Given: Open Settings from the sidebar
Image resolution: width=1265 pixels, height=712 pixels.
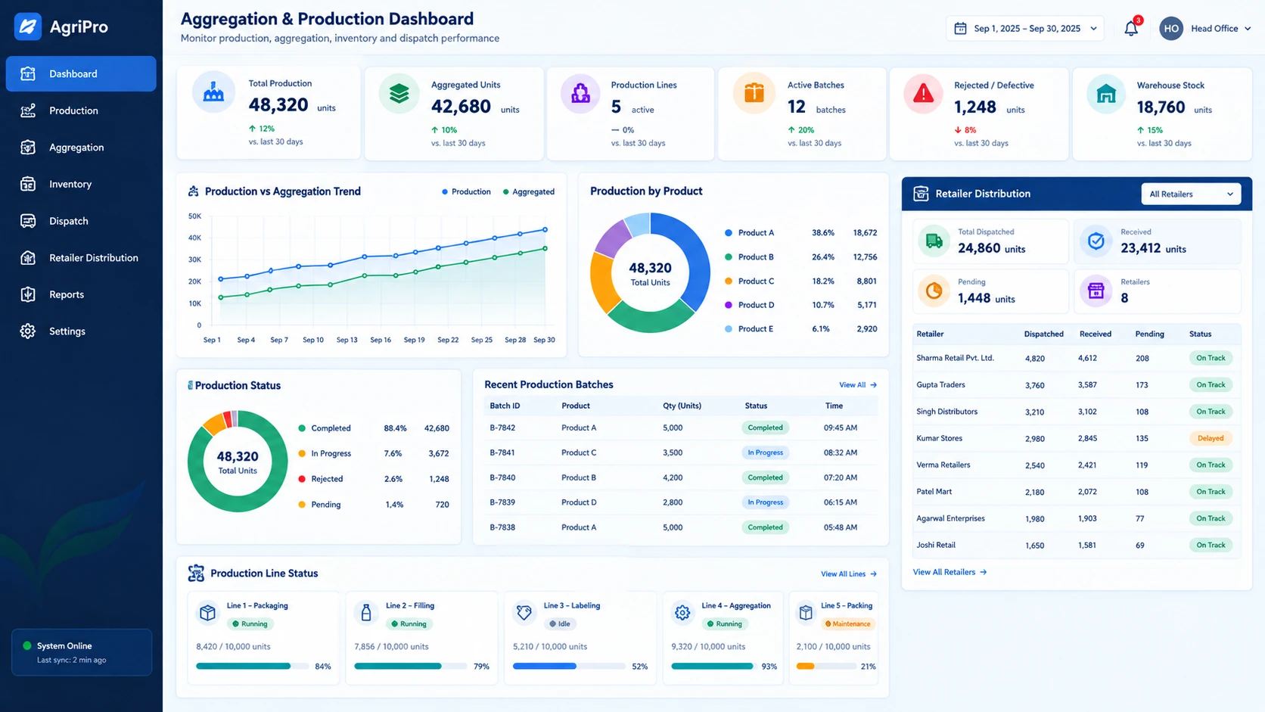Looking at the screenshot, I should tap(81, 331).
